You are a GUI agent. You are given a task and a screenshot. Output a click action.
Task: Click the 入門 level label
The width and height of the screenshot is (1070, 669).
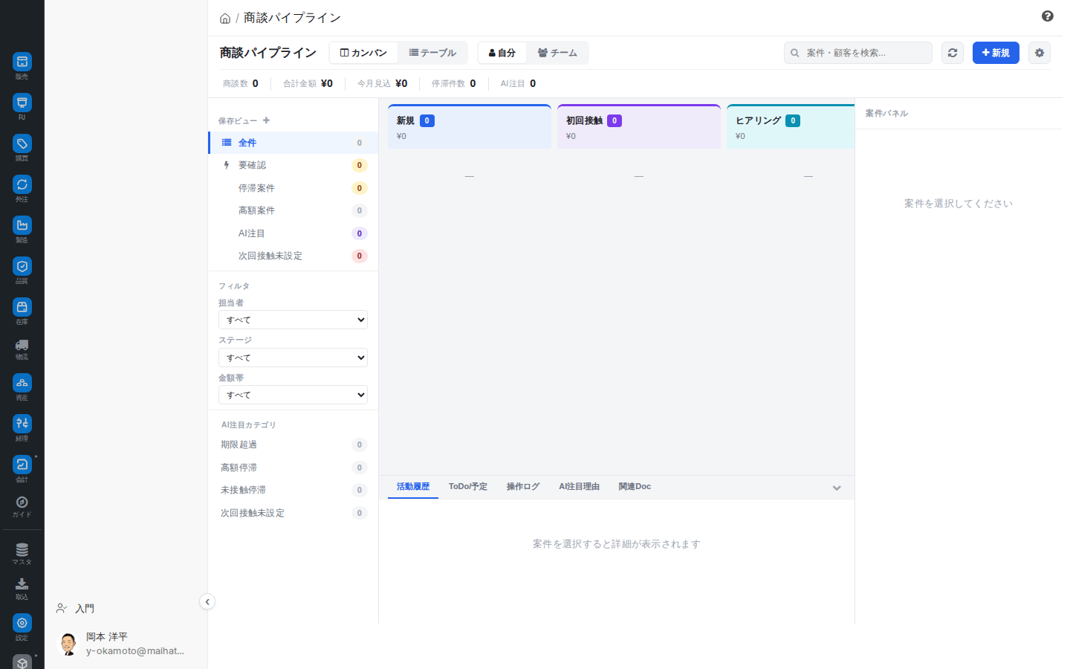(x=85, y=609)
